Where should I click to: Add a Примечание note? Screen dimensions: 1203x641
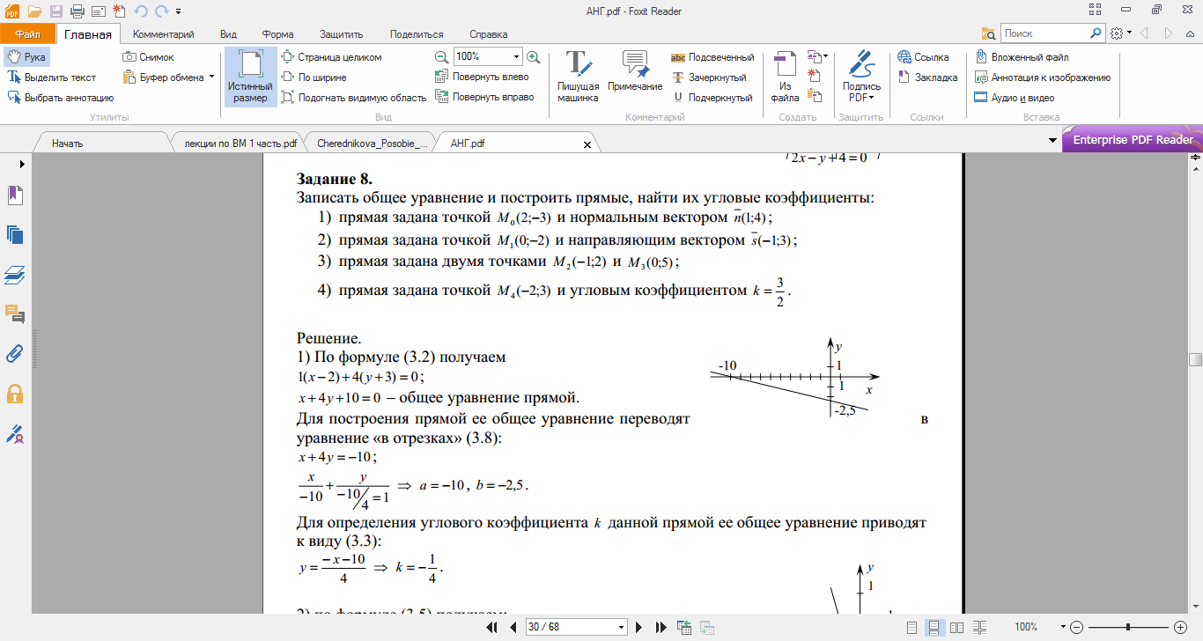click(x=635, y=72)
